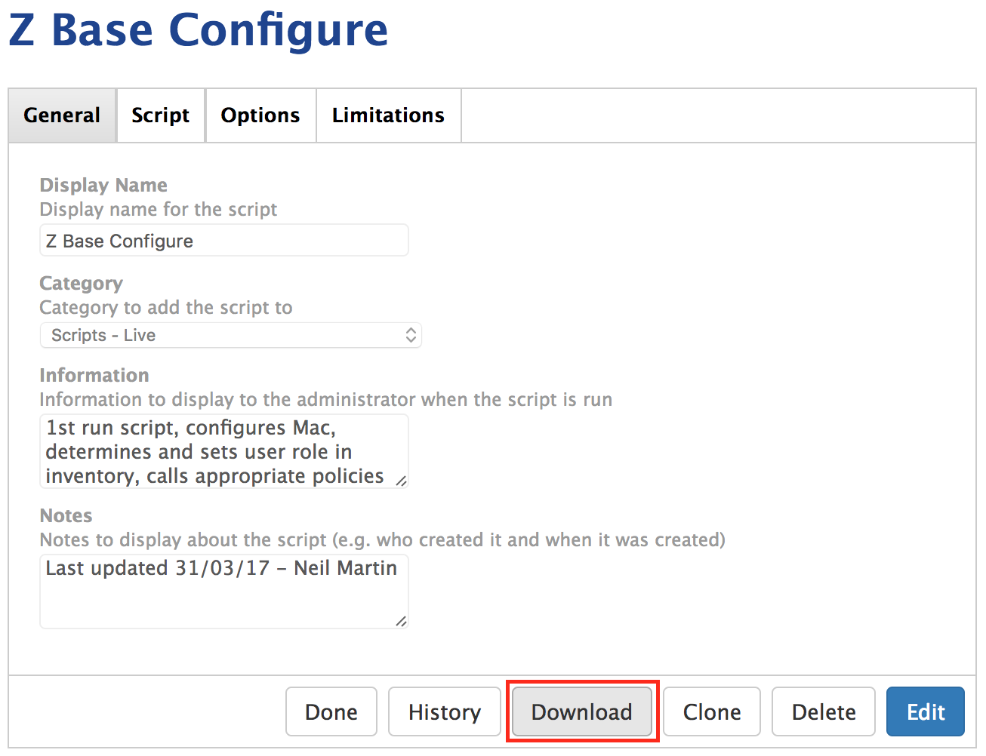Open the Category dropdown showing Scripts - Live

230,336
